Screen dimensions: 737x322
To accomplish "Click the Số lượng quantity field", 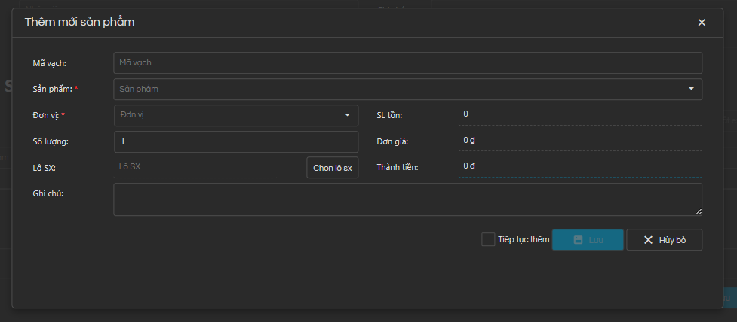I will [x=235, y=141].
